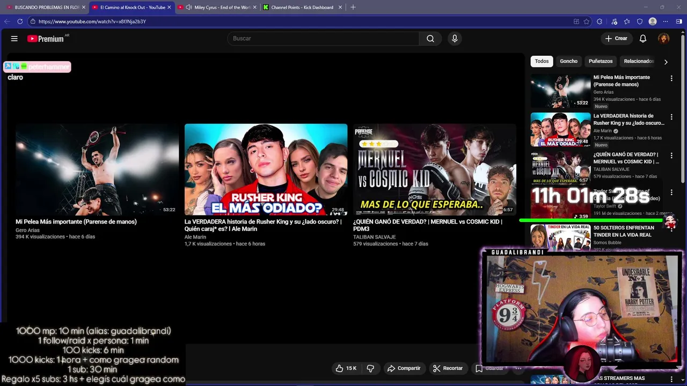Open a new browser tab
The width and height of the screenshot is (687, 386).
(x=353, y=8)
